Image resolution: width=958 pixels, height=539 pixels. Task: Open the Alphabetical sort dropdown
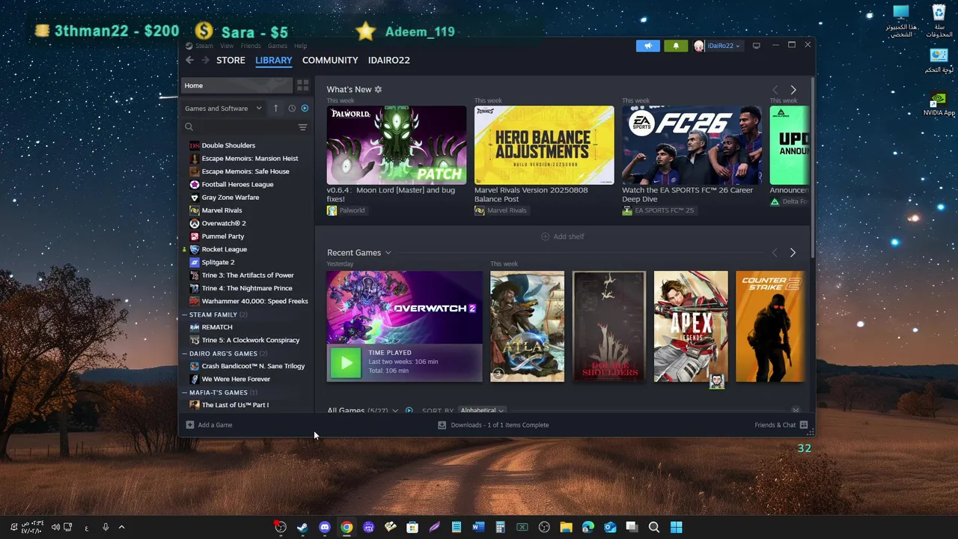[482, 410]
